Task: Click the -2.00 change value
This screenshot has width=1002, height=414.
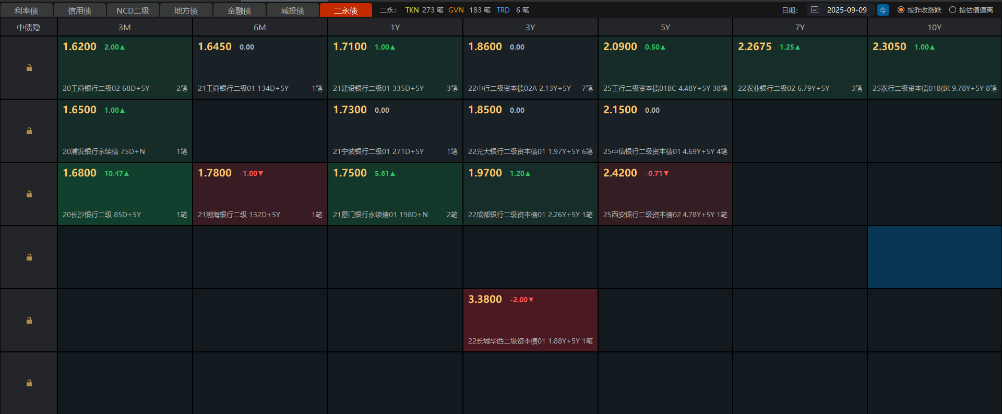Action: (522, 300)
